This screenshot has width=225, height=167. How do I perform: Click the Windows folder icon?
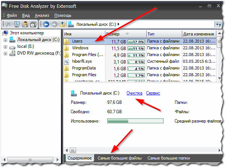click(x=66, y=48)
